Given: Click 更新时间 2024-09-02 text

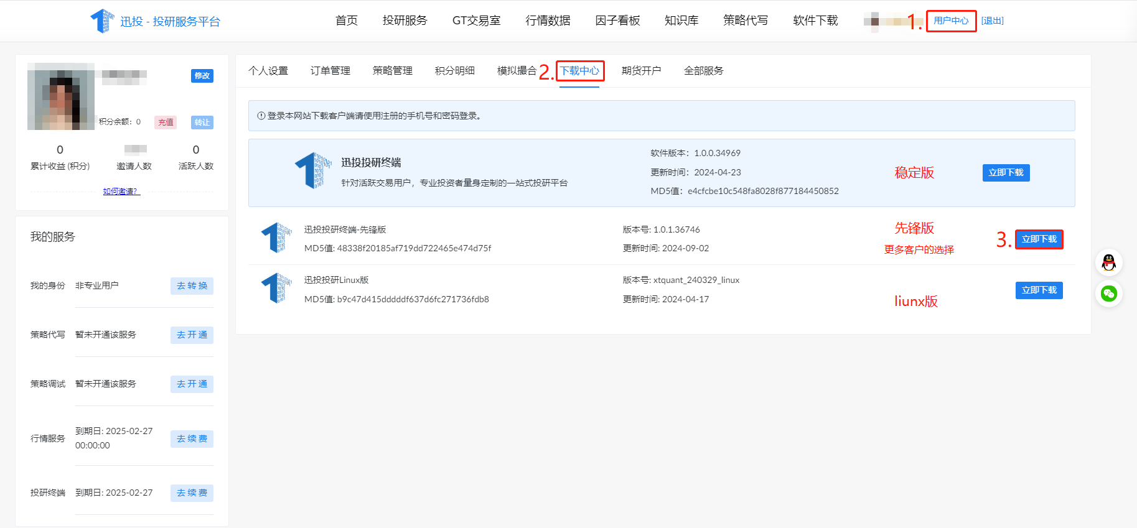Looking at the screenshot, I should coord(666,249).
